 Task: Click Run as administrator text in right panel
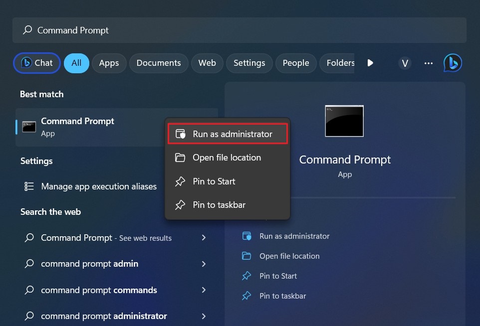294,236
